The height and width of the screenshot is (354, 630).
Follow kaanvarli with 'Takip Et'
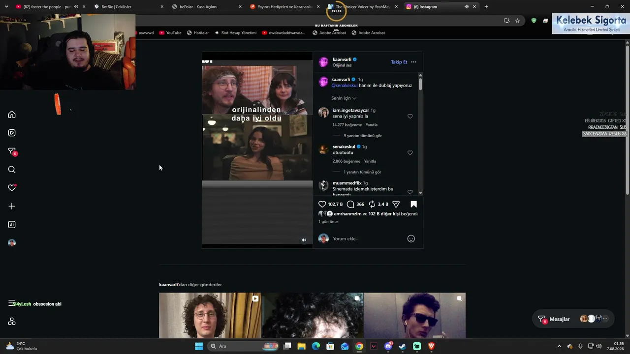pyautogui.click(x=399, y=62)
